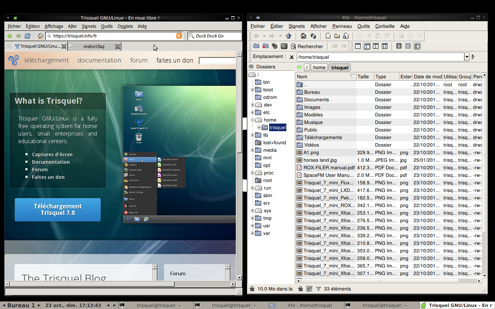Image resolution: width=495 pixels, height=309 pixels.
Task: Open Midori Signets menu
Action: (x=89, y=26)
